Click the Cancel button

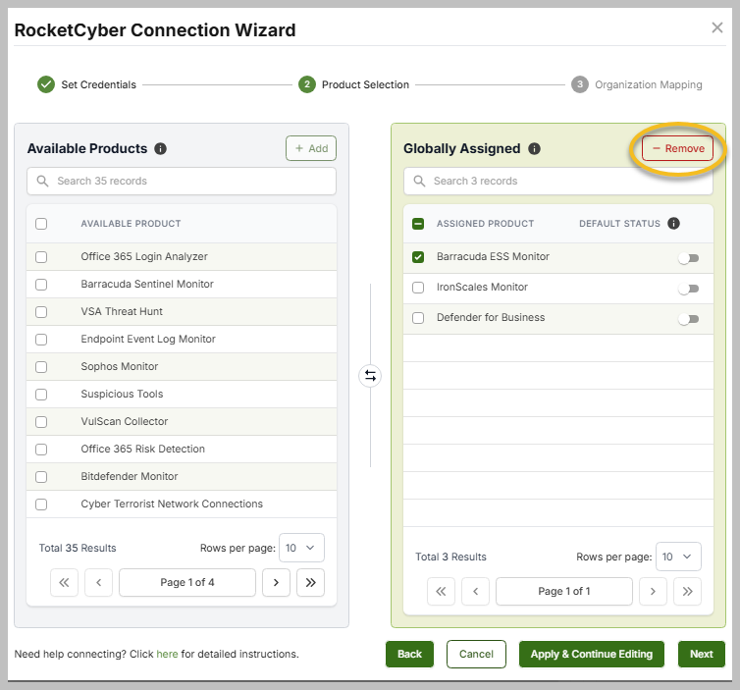[x=476, y=654]
